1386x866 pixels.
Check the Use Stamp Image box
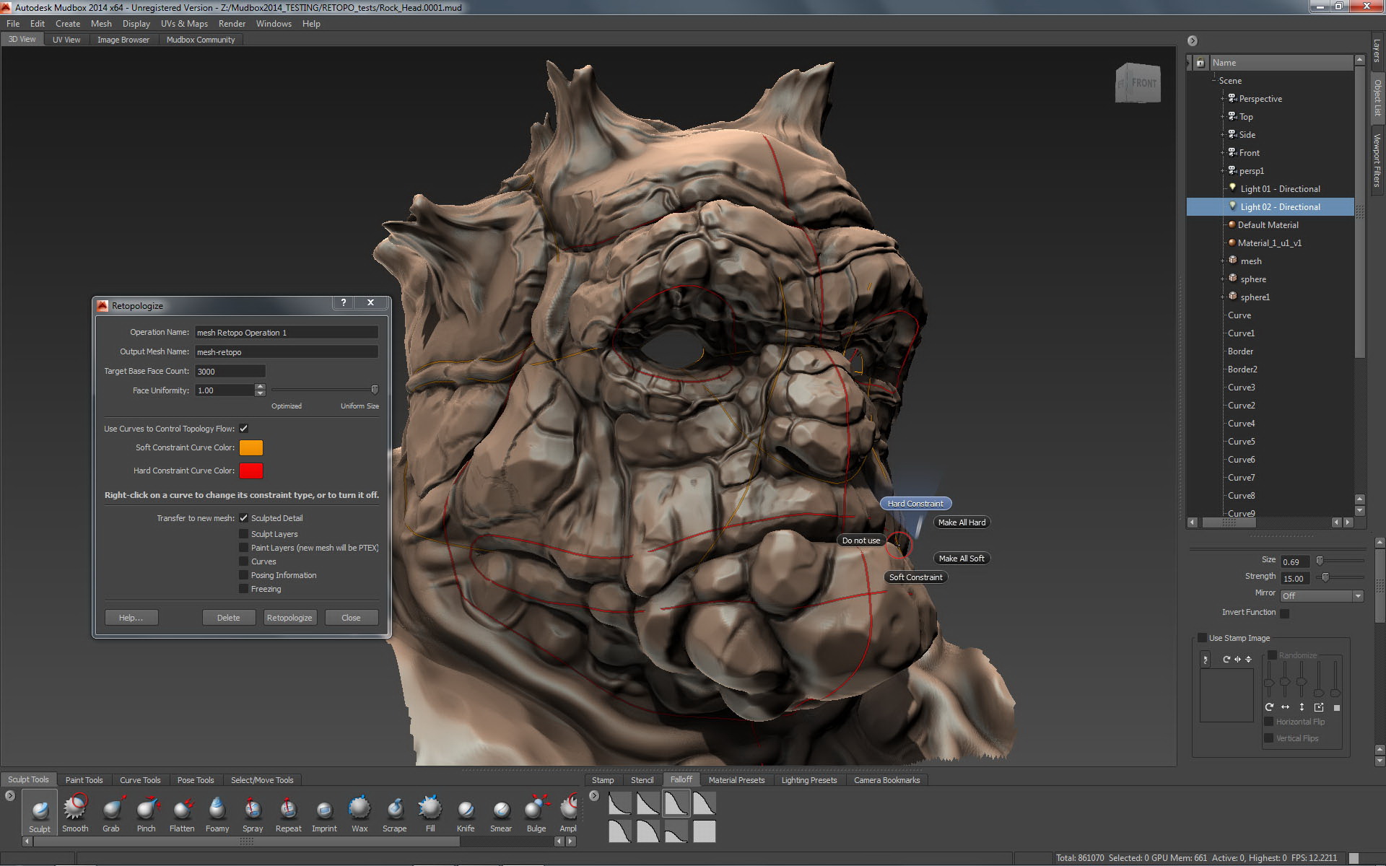point(1202,638)
